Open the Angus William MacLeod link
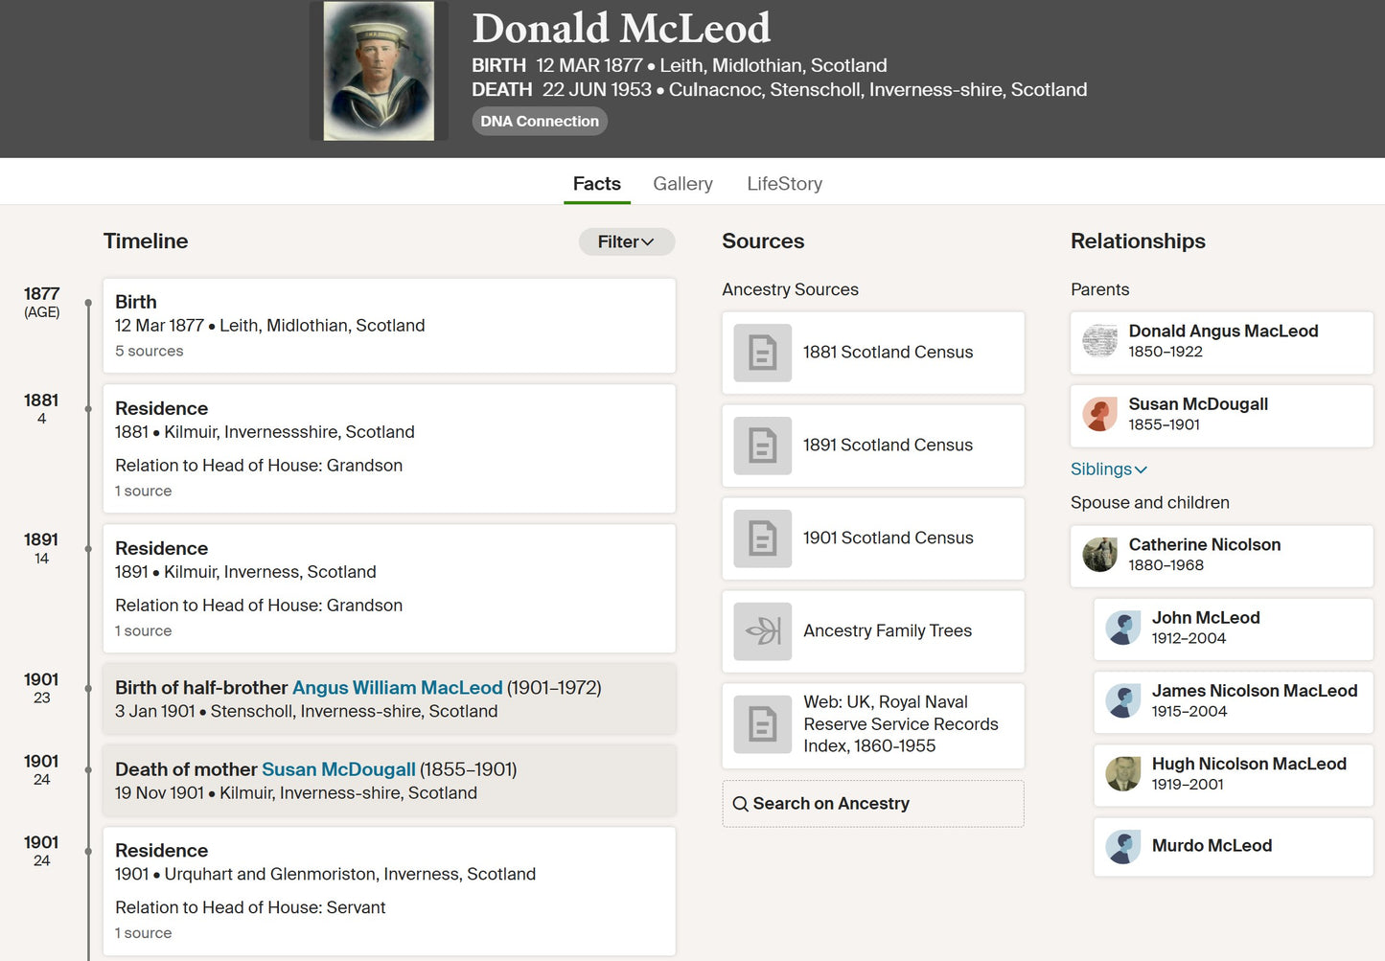 [x=397, y=688]
